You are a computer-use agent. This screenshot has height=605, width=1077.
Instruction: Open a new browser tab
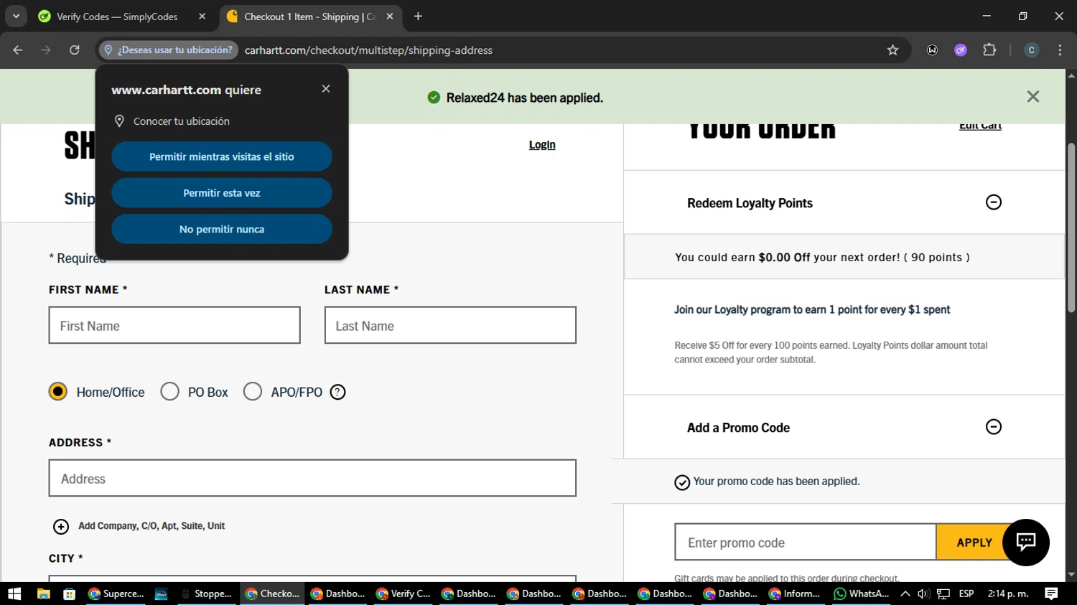click(418, 17)
